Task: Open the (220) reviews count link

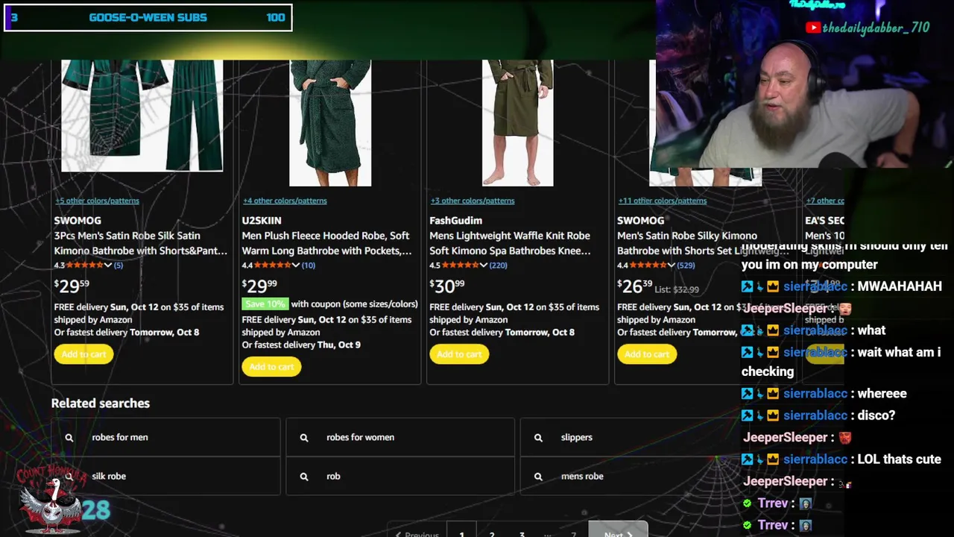Action: click(x=498, y=266)
